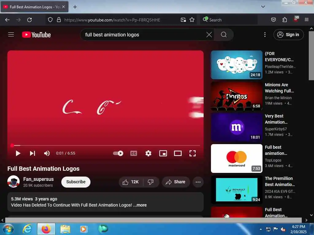This screenshot has height=235, width=314.
Task: Open 'Minions Are Watching Full...' title
Action: 279,88
